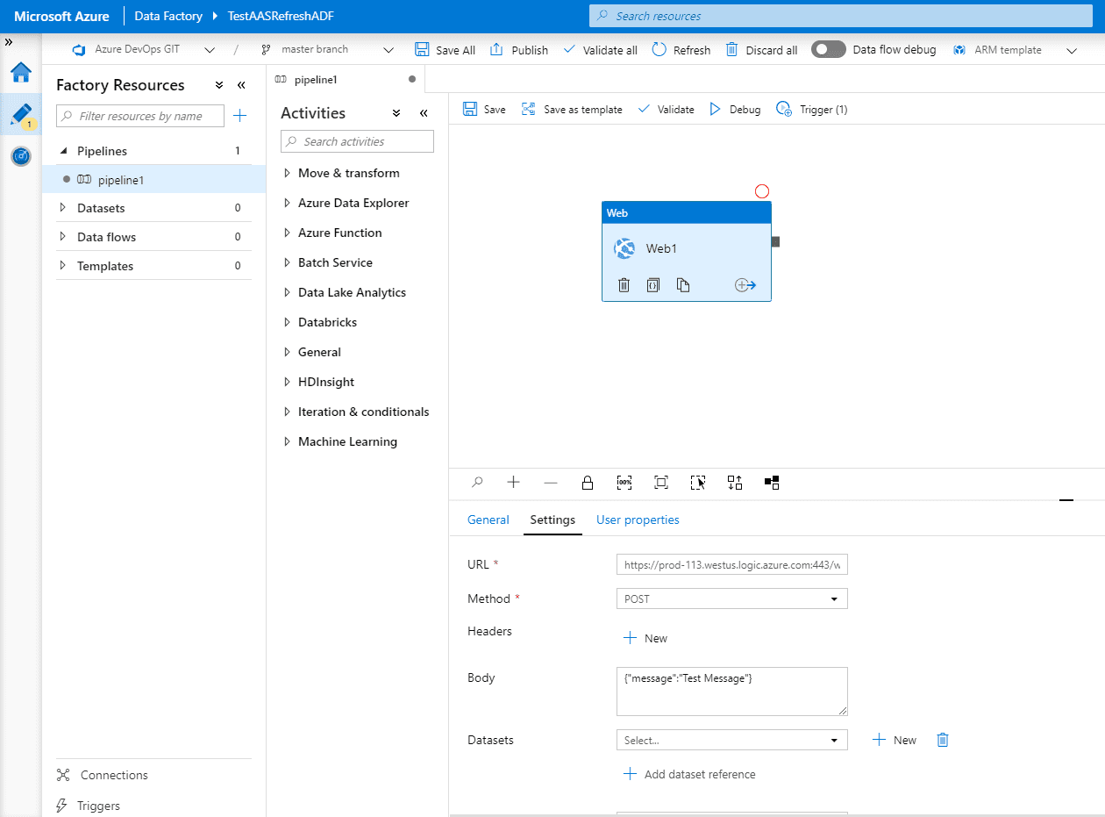Open the Trigger (1) menu
Viewport: 1105px width, 817px height.
point(812,110)
